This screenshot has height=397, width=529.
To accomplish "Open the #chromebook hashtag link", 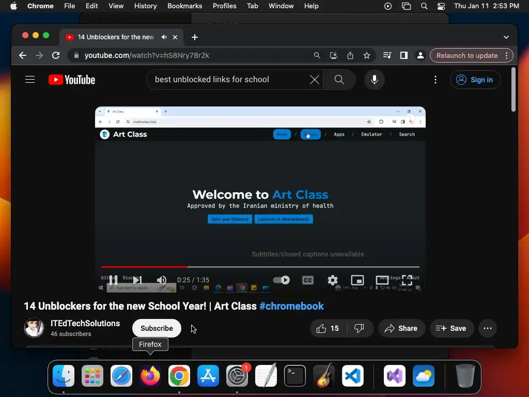I will [x=291, y=306].
